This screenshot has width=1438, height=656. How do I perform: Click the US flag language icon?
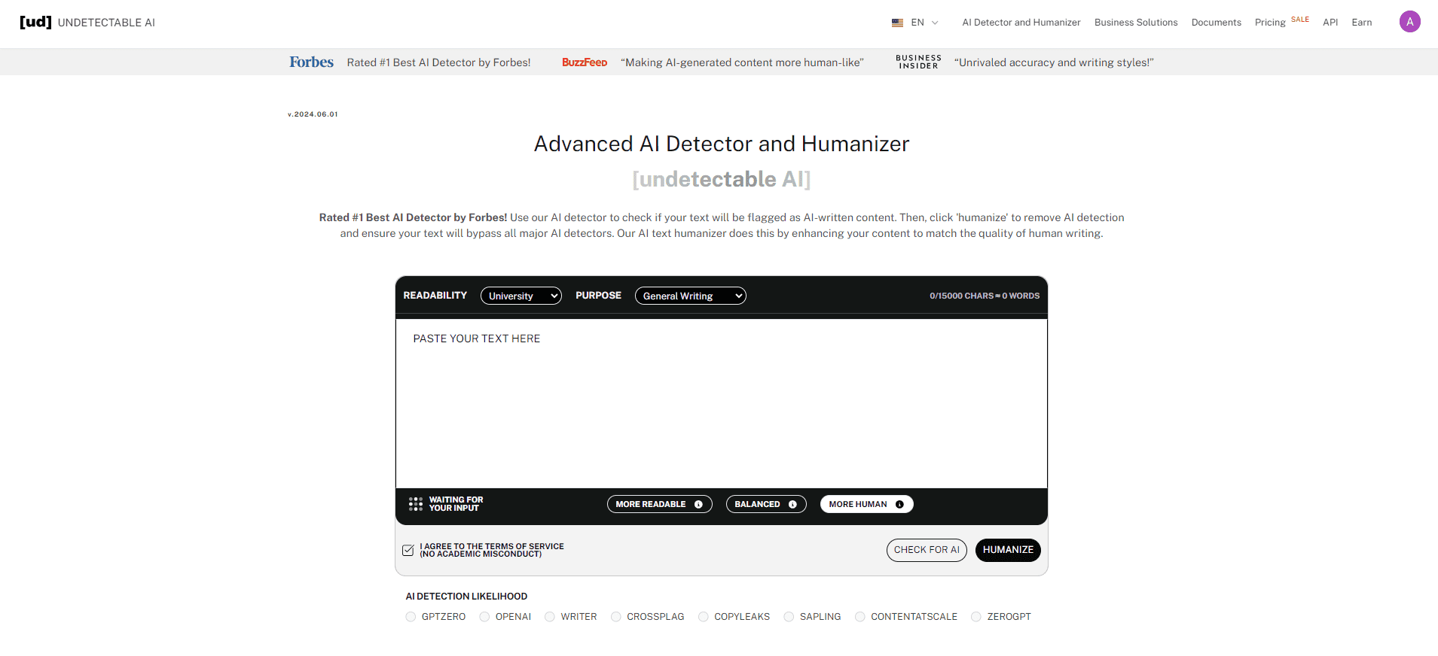point(897,23)
